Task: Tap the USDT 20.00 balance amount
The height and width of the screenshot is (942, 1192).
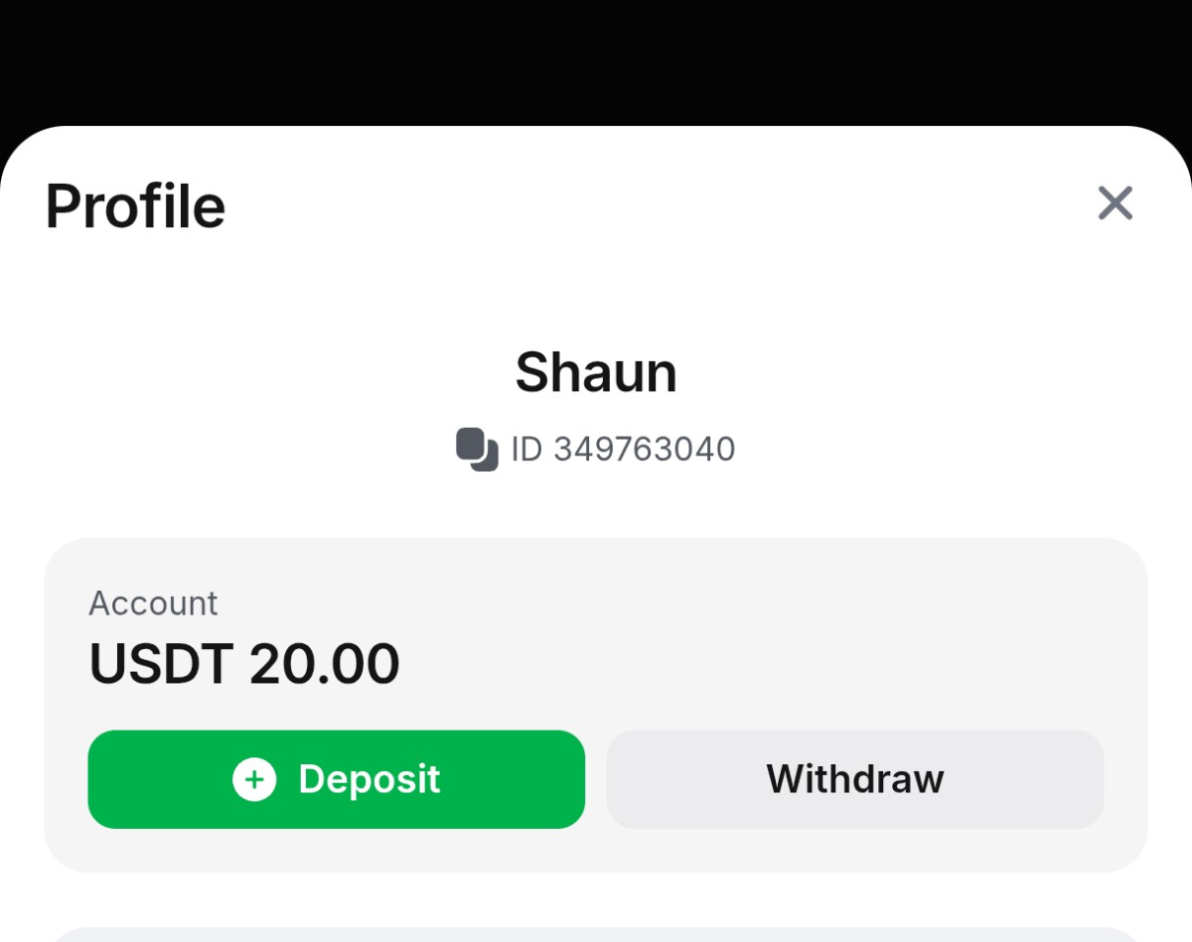Action: click(x=244, y=664)
